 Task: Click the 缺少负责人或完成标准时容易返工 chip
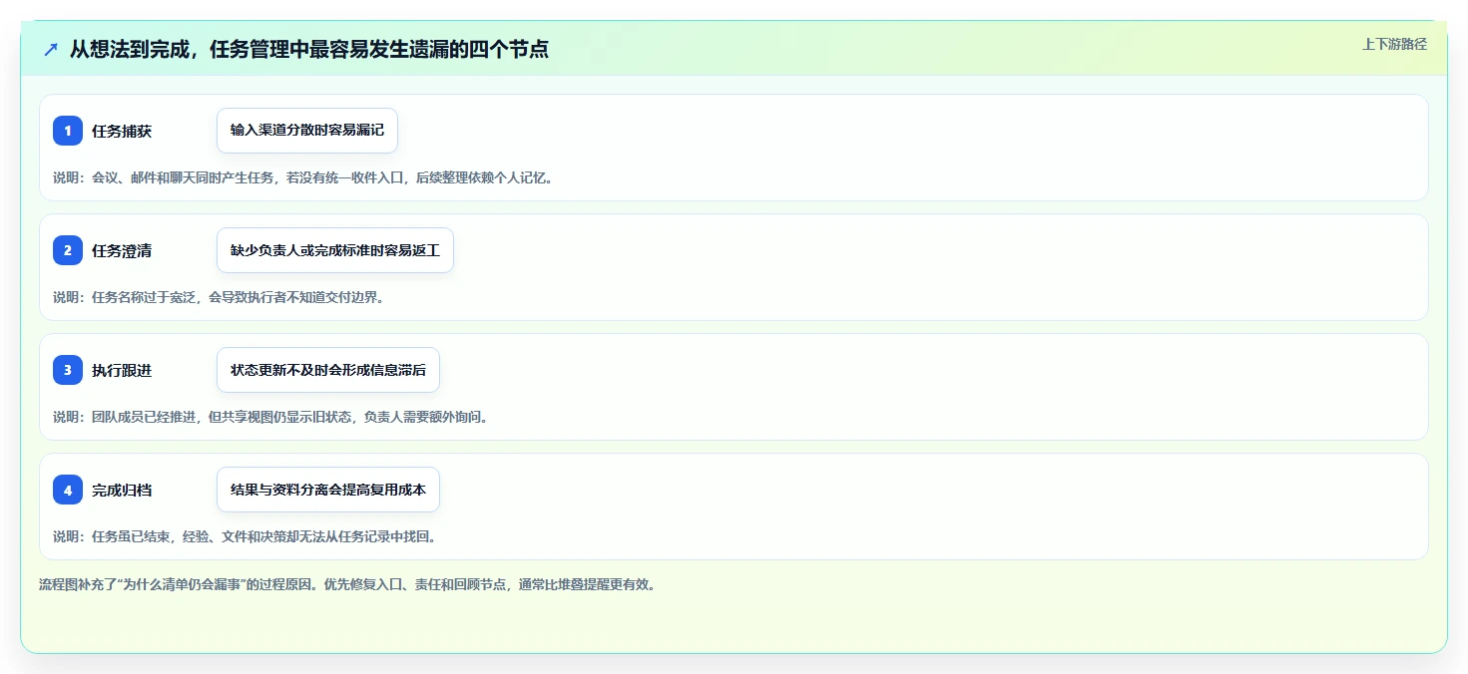pos(335,250)
